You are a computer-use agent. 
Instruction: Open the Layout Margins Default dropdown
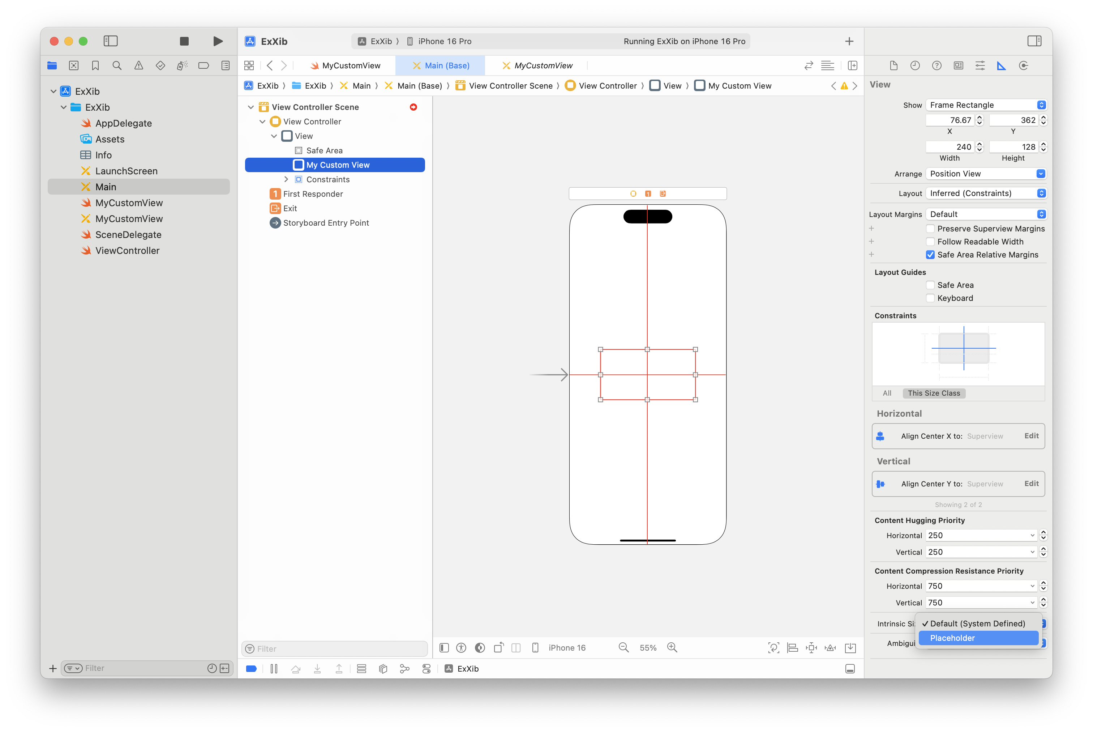(986, 214)
